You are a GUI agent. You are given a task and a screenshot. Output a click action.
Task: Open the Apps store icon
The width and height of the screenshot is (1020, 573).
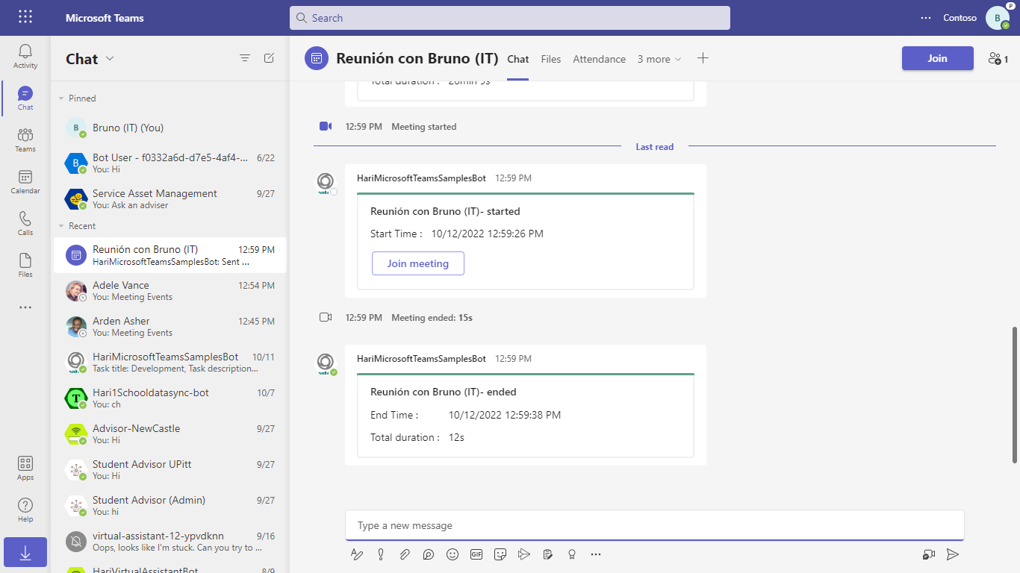(25, 468)
